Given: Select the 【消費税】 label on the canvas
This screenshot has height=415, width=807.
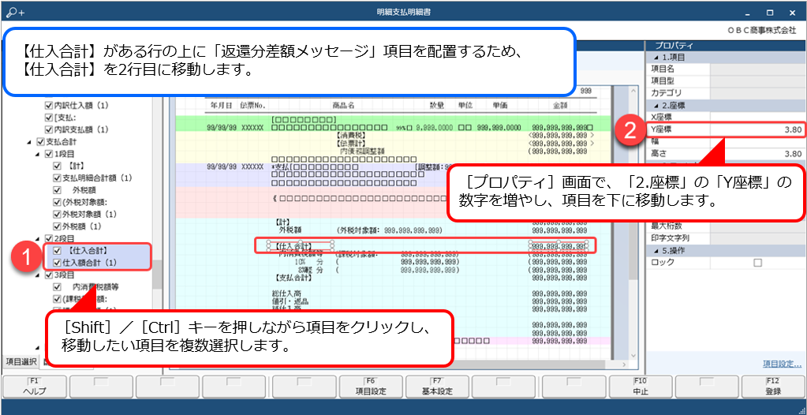Looking at the screenshot, I should click(349, 136).
